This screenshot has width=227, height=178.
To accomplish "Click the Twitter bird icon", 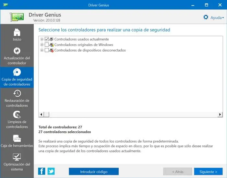I will (51, 171).
